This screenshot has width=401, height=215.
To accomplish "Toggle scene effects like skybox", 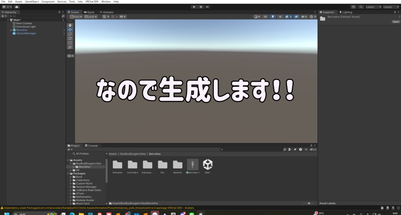I will (x=287, y=16).
